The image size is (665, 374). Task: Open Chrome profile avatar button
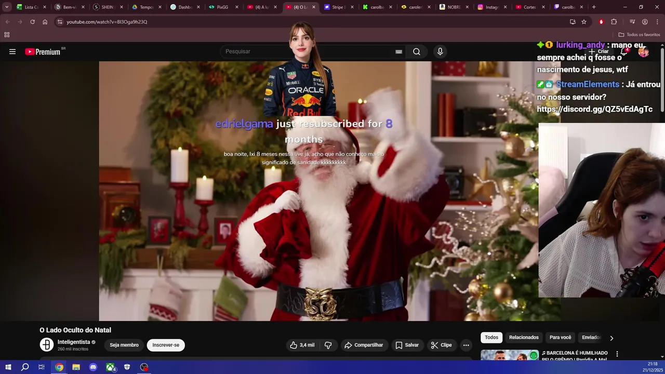click(x=645, y=22)
